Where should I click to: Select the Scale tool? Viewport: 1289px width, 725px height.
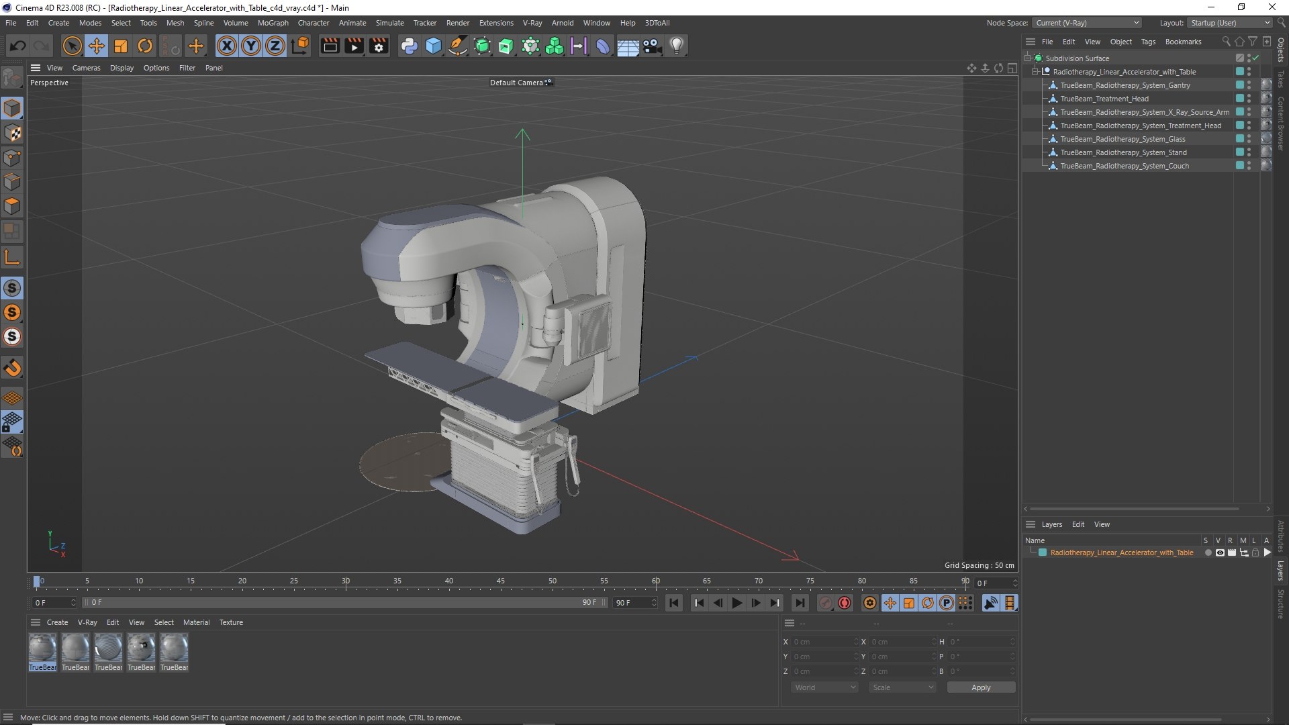coord(121,46)
